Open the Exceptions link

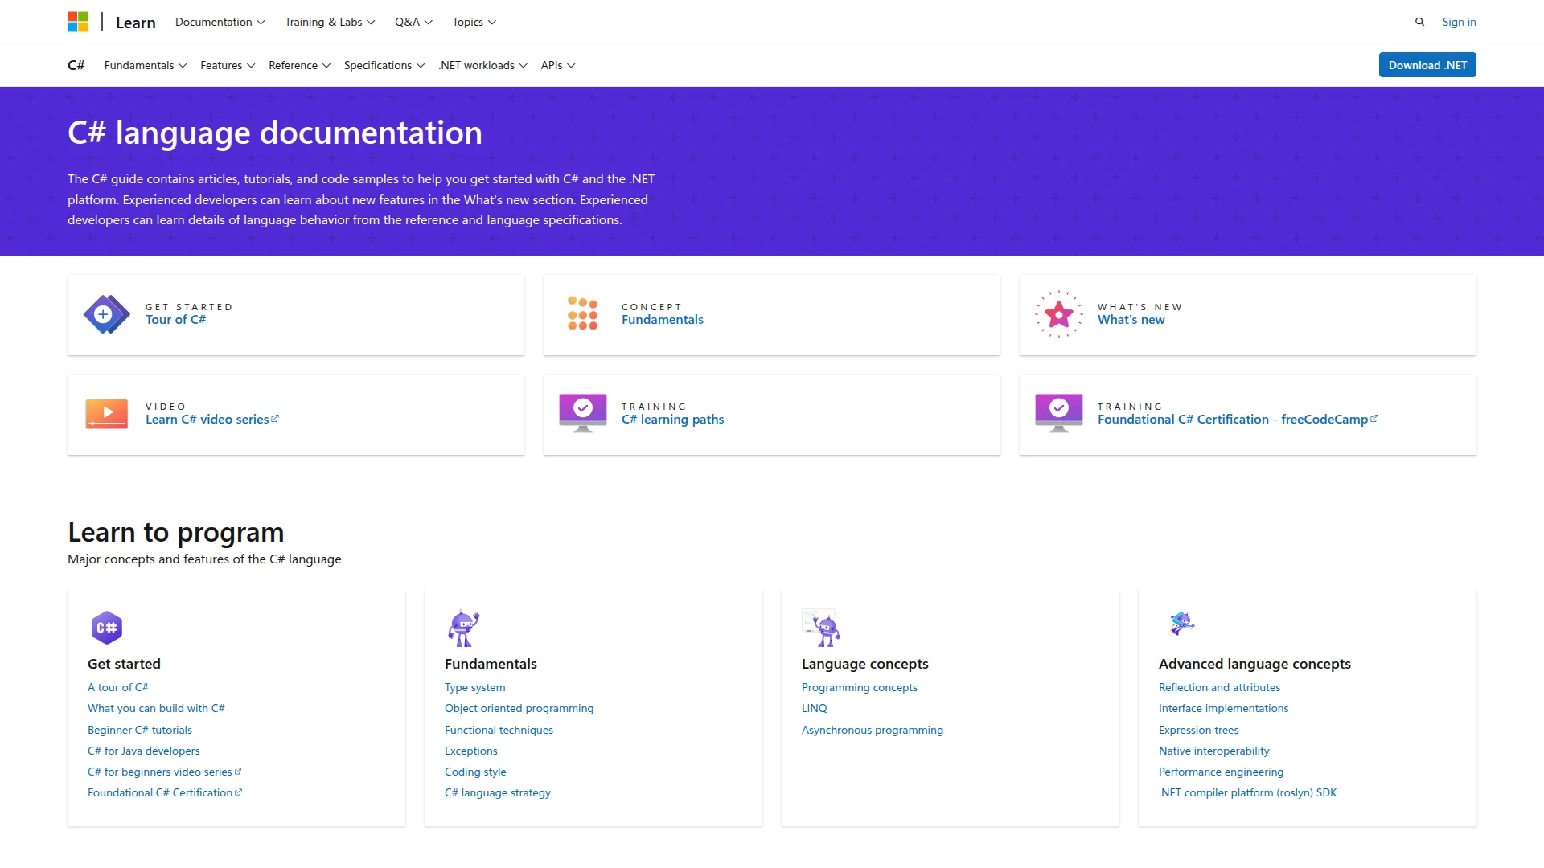click(x=471, y=751)
